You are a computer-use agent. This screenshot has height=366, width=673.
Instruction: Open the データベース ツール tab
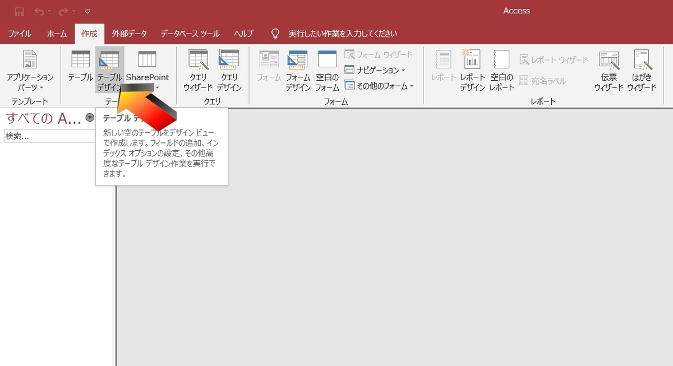[190, 34]
